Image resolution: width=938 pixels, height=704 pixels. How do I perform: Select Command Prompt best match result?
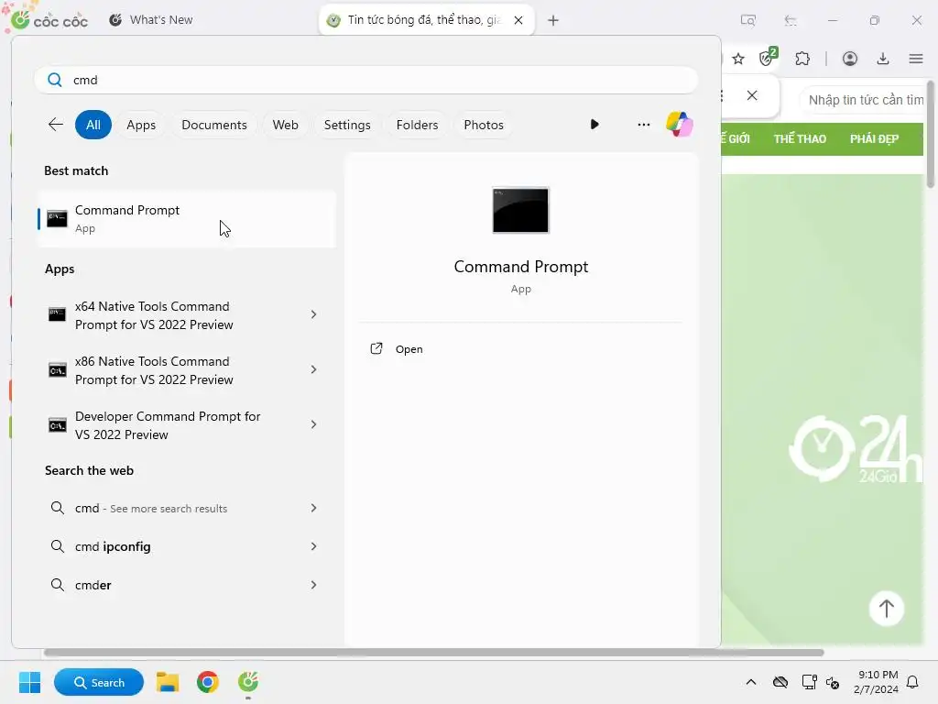pyautogui.click(x=187, y=219)
